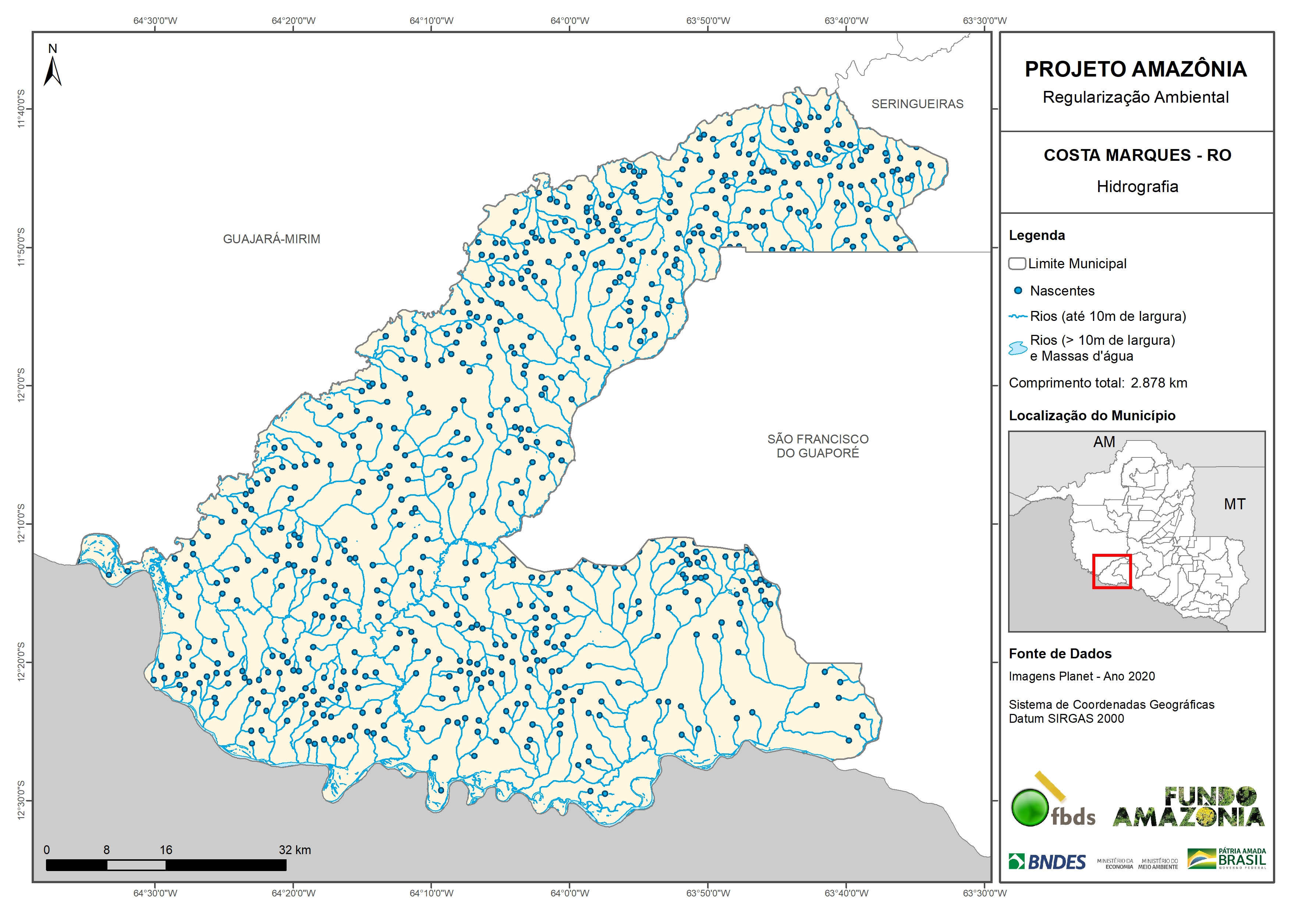This screenshot has height=913, width=1291.
Task: Click the AM label on locator map
Action: click(1104, 442)
